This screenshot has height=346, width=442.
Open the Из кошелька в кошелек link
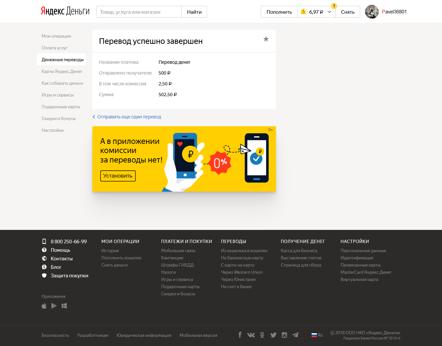[x=244, y=251]
